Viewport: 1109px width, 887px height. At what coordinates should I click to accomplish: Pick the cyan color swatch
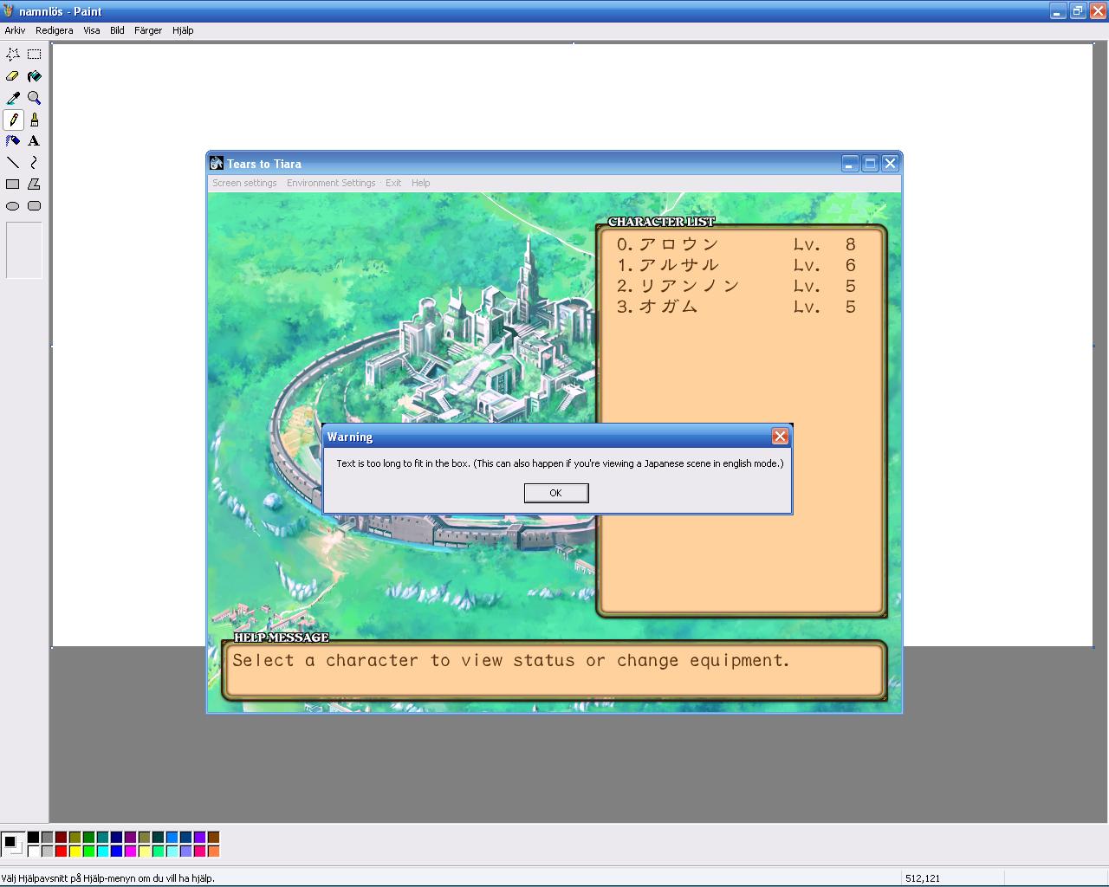tap(102, 851)
